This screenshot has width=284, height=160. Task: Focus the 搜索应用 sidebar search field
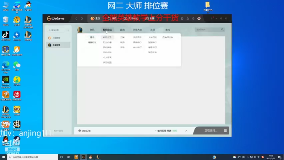(56, 30)
